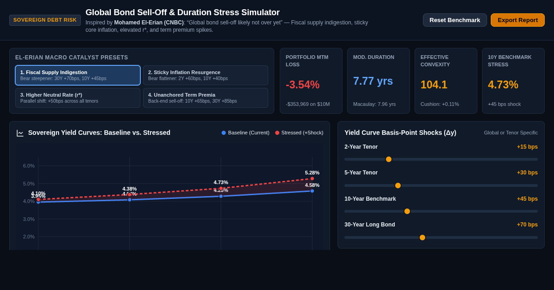
Task: Select the Unanchored Term Premia preset
Action: pos(205,98)
